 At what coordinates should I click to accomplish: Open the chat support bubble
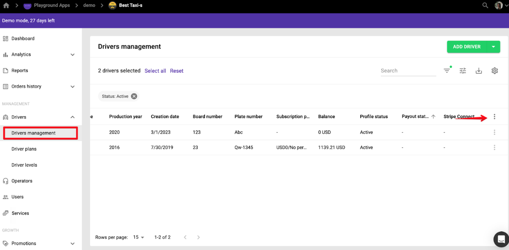point(501,239)
